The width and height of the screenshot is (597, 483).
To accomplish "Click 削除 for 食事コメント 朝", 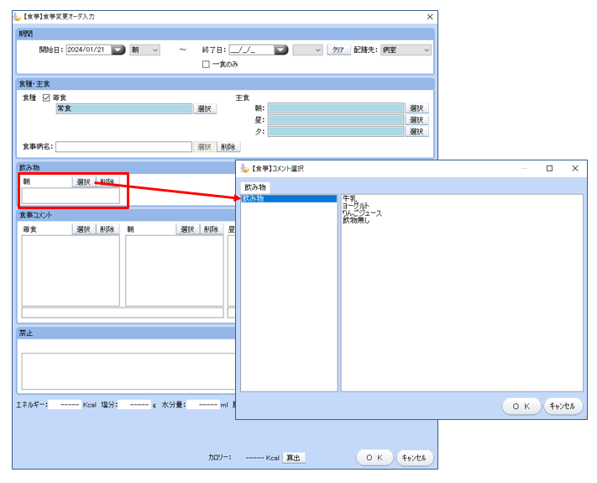I will click(211, 229).
